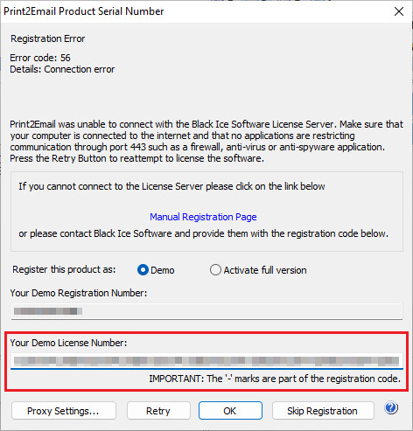The image size is (413, 431).
Task: Click the 'Your Demo Registration Number:' label
Action: (x=79, y=293)
